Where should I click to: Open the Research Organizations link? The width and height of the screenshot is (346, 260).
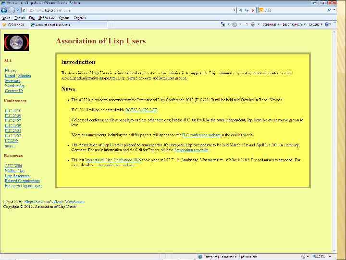(x=24, y=186)
